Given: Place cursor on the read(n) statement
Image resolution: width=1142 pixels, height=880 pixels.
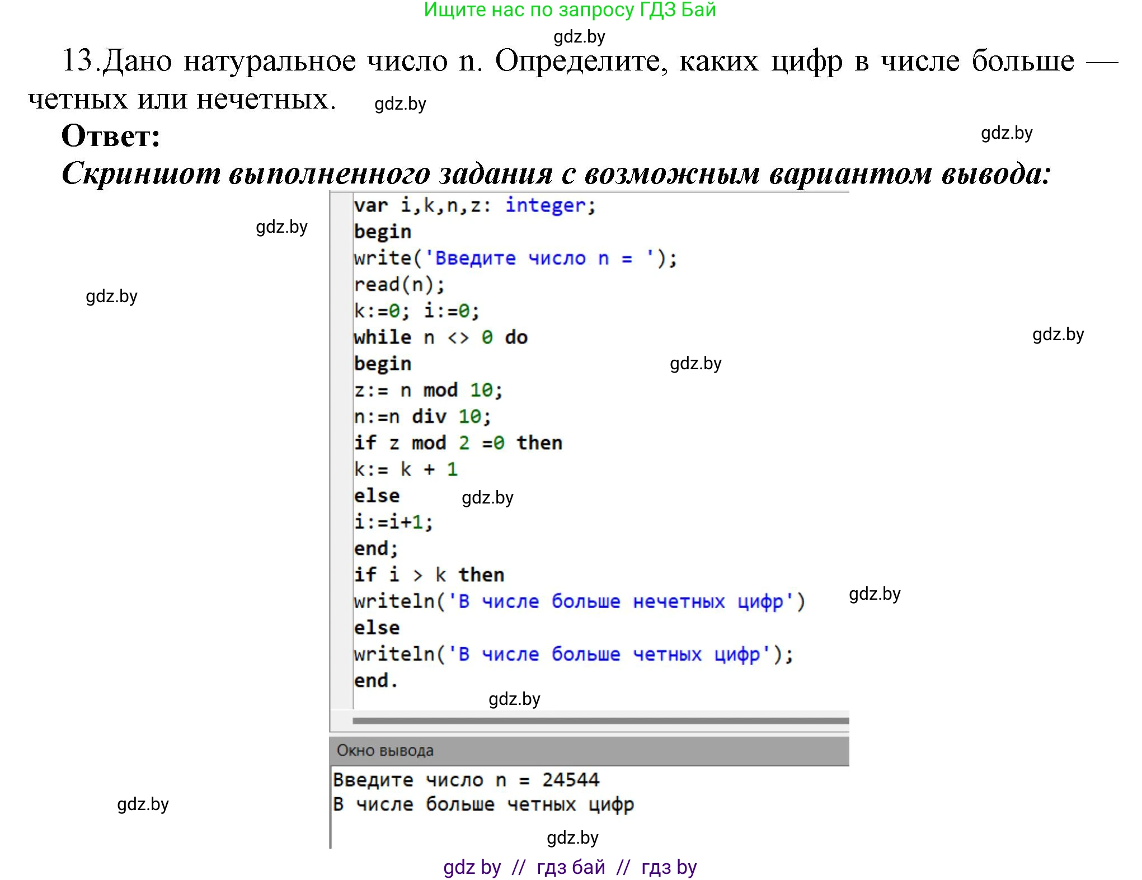Looking at the screenshot, I should click(398, 284).
